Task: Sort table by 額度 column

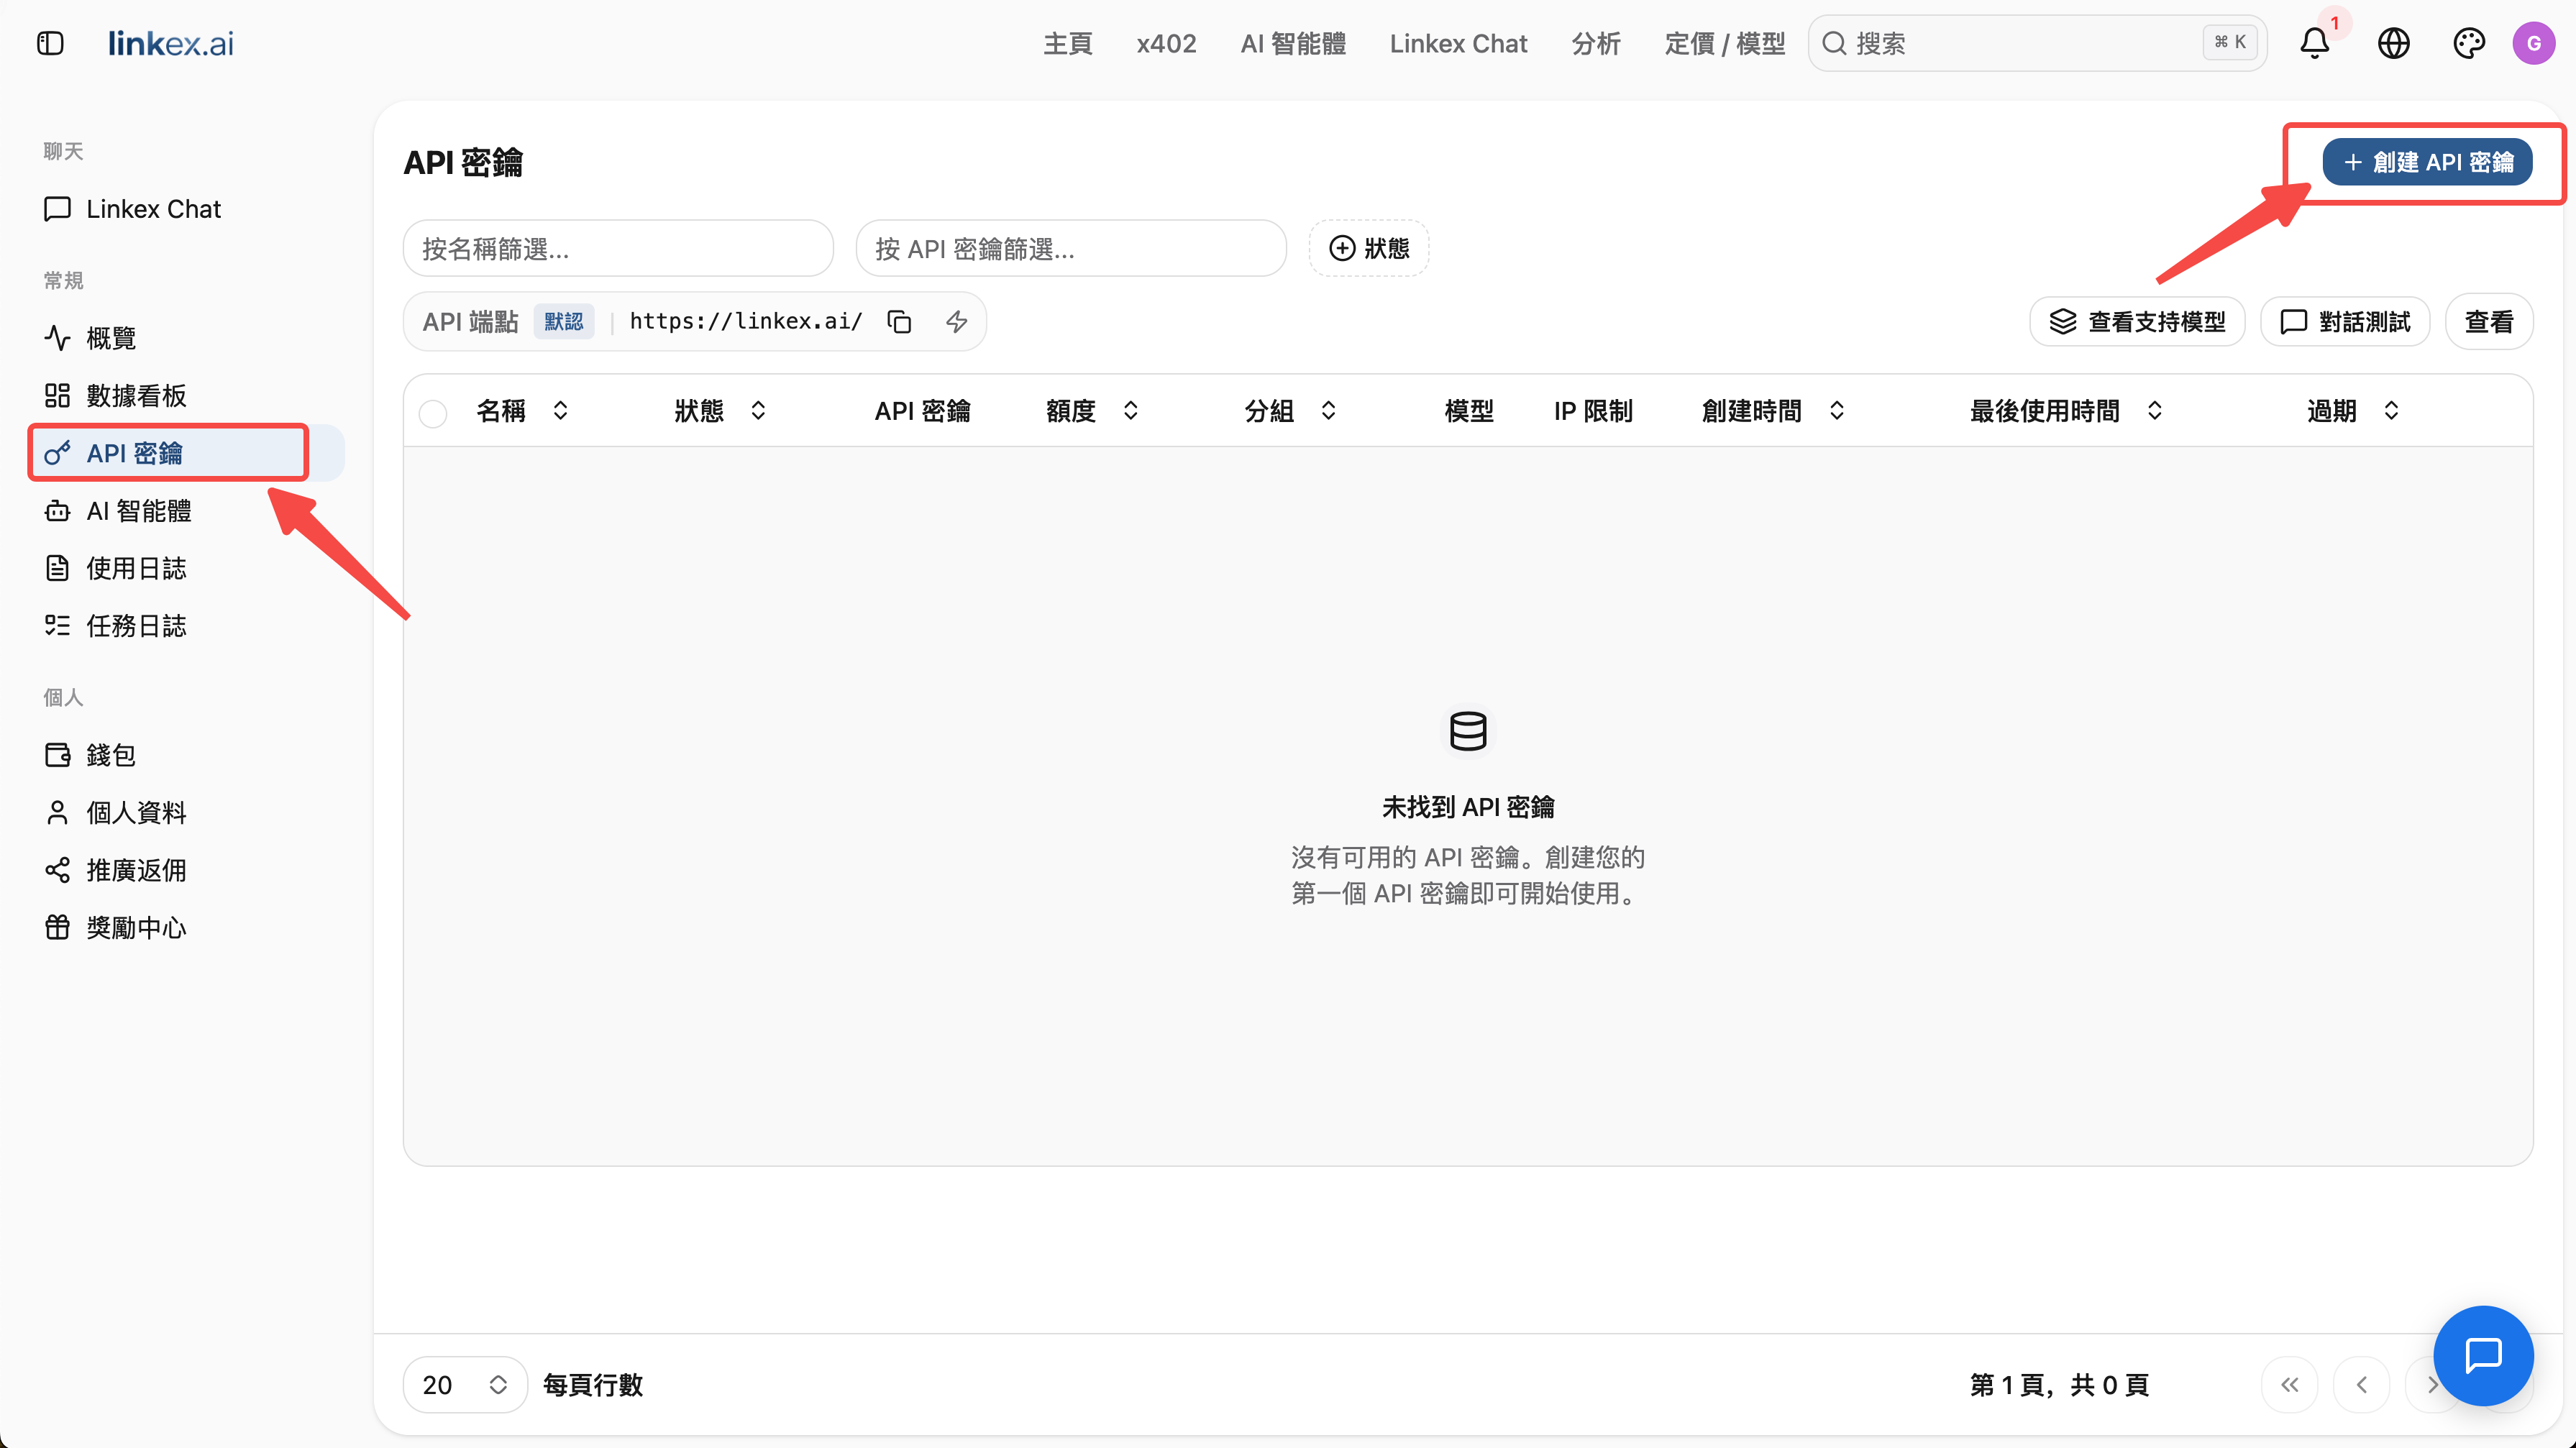Action: click(x=1092, y=411)
